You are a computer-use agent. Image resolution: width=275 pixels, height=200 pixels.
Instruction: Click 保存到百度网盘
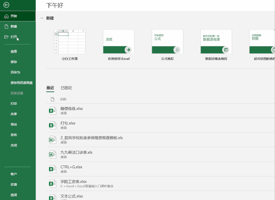(18, 83)
